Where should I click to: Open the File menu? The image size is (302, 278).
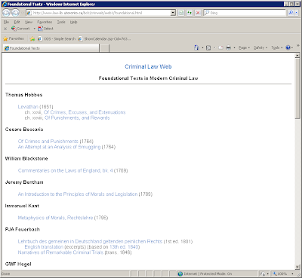(6, 22)
